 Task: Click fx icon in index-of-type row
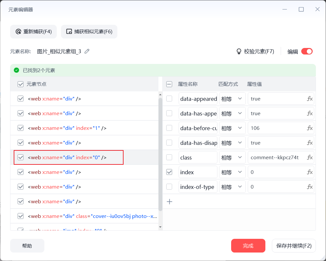click(310, 187)
